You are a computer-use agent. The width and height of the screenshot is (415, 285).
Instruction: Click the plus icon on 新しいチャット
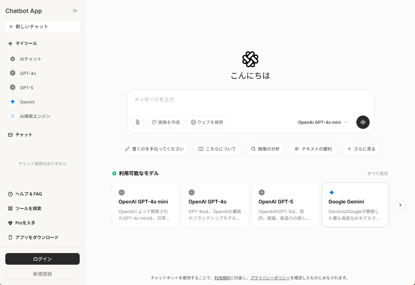(x=11, y=27)
